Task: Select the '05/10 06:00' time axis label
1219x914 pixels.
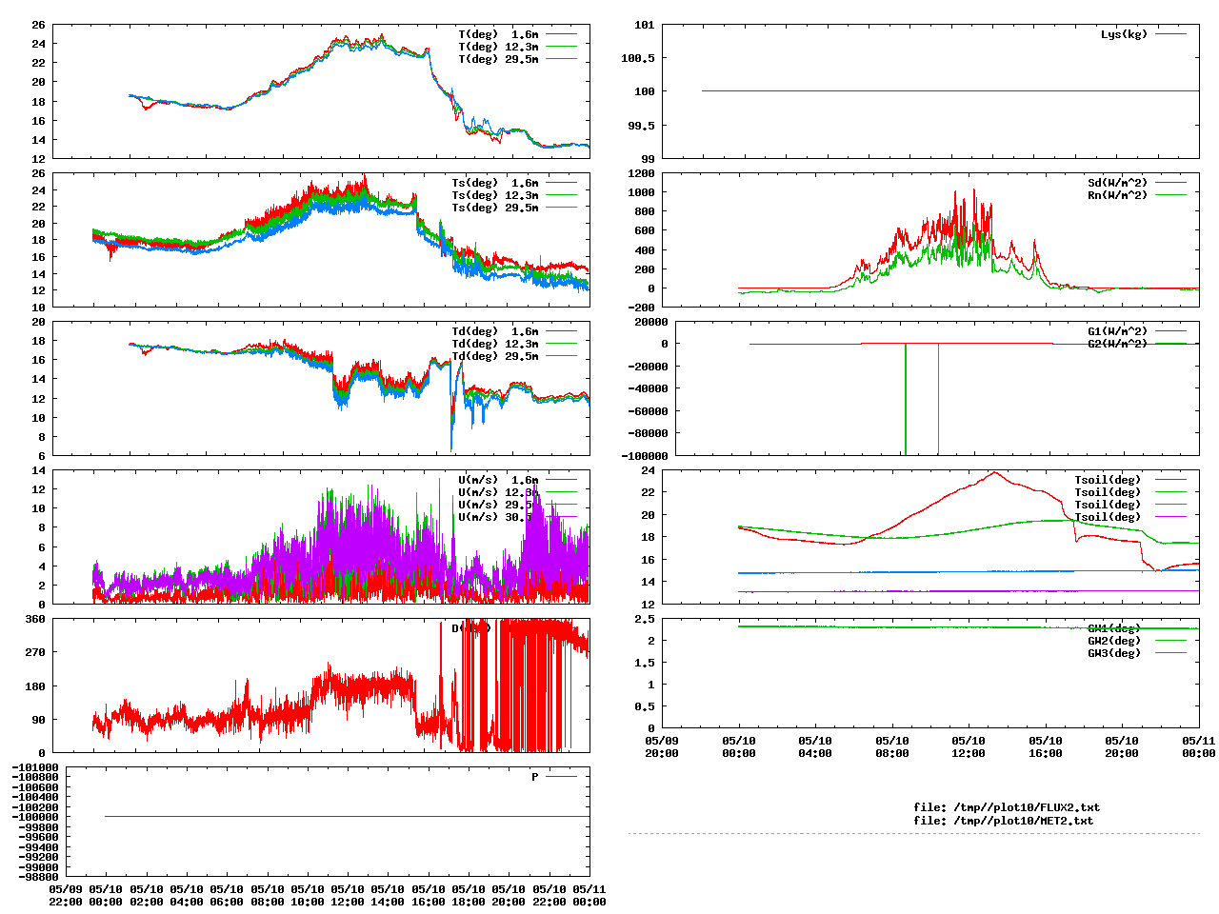Action: click(x=226, y=896)
